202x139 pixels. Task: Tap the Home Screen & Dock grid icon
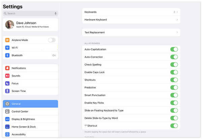pos(7,127)
